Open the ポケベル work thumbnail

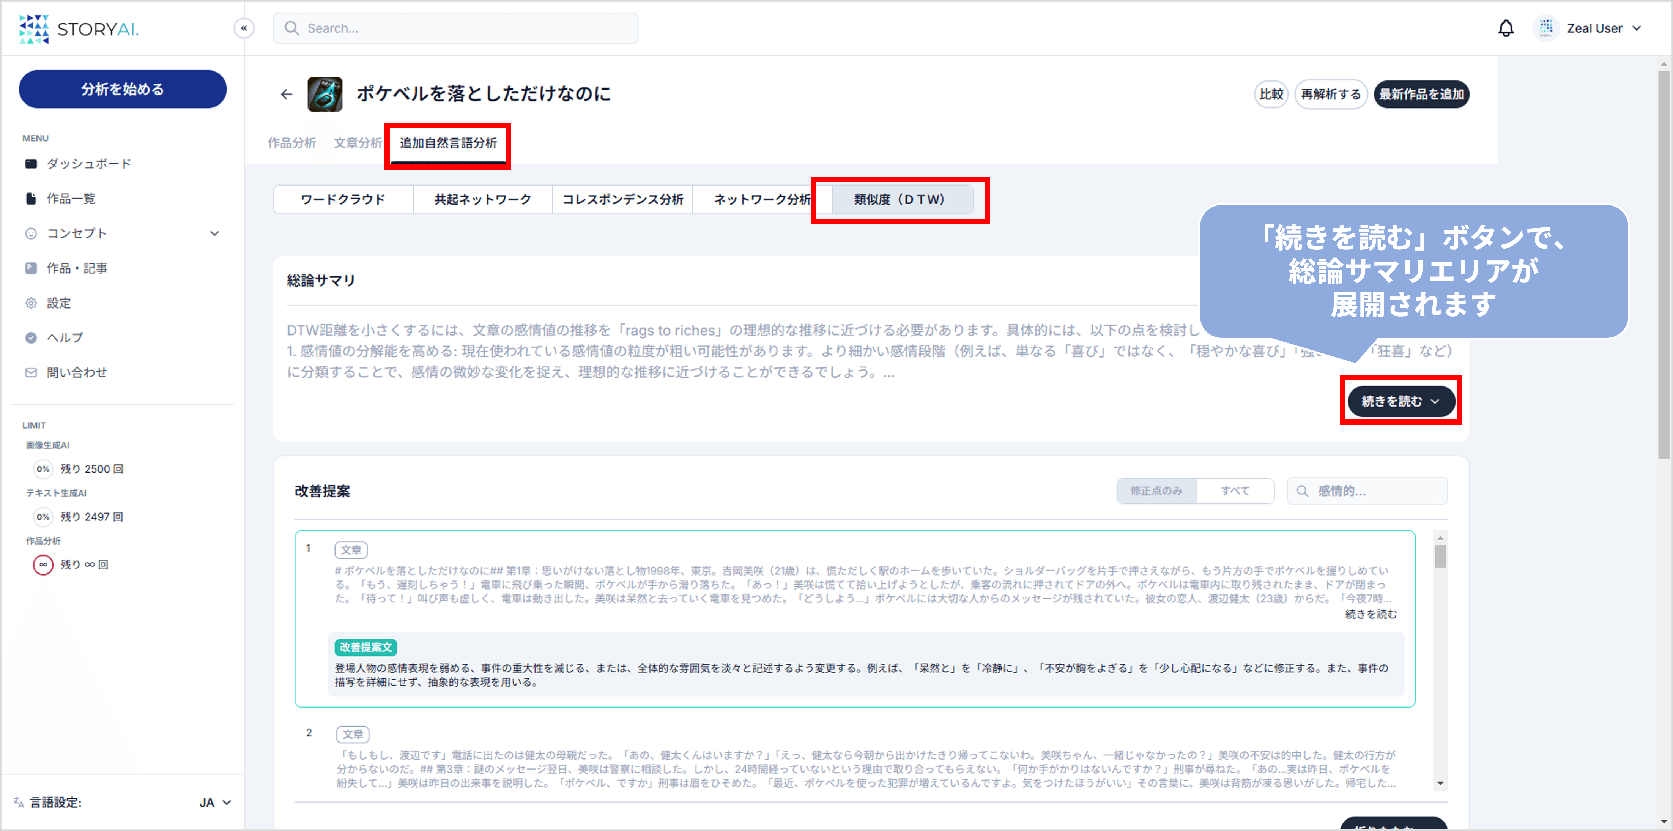pyautogui.click(x=325, y=94)
